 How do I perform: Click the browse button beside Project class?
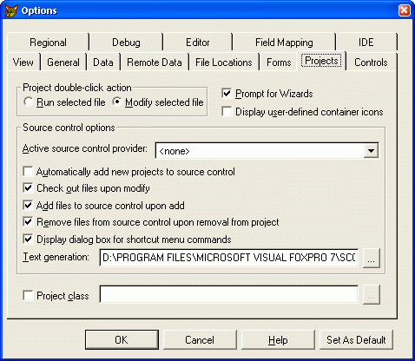coord(372,295)
